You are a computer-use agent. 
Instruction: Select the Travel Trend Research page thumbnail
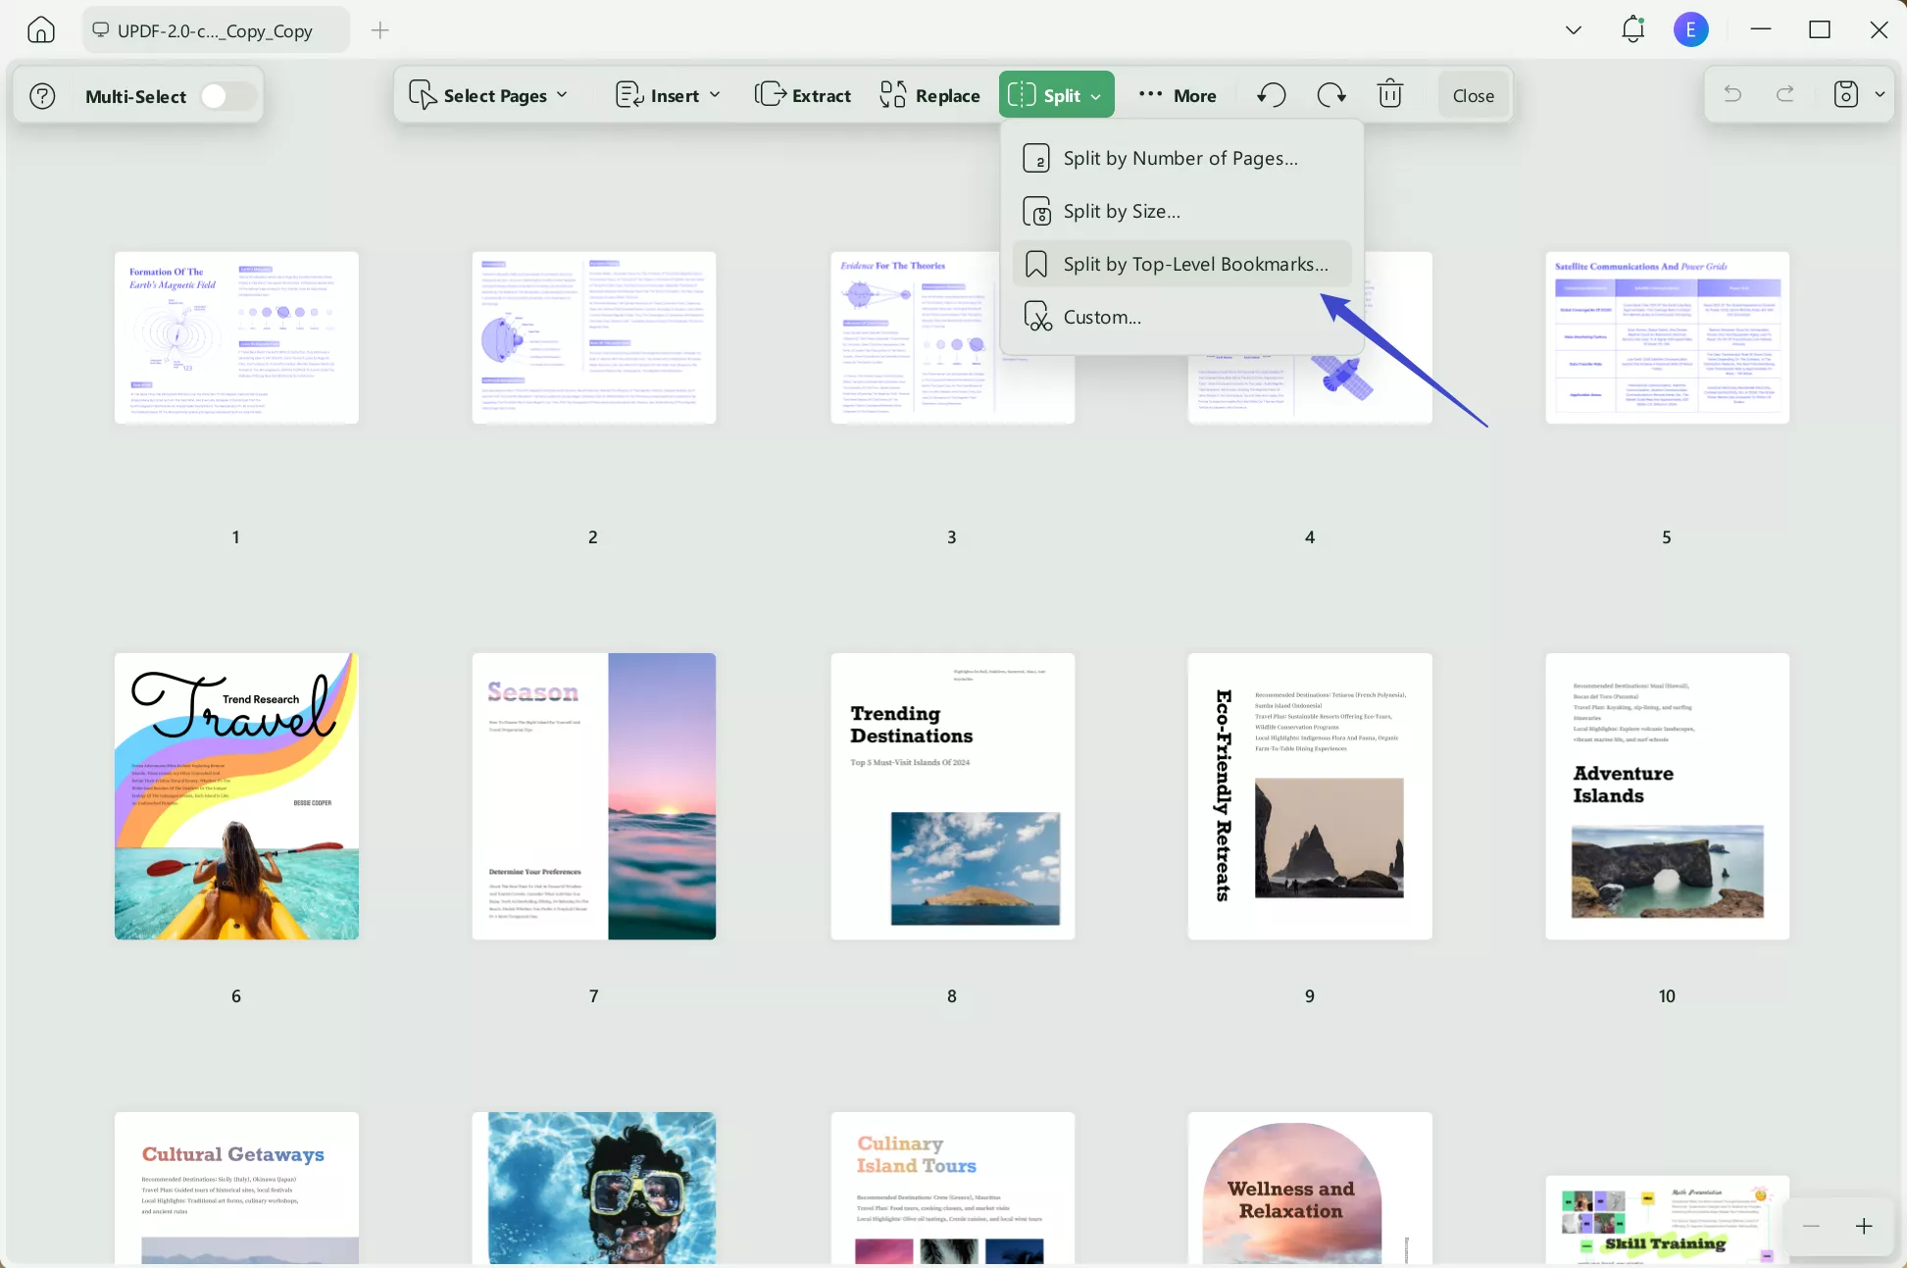[235, 795]
